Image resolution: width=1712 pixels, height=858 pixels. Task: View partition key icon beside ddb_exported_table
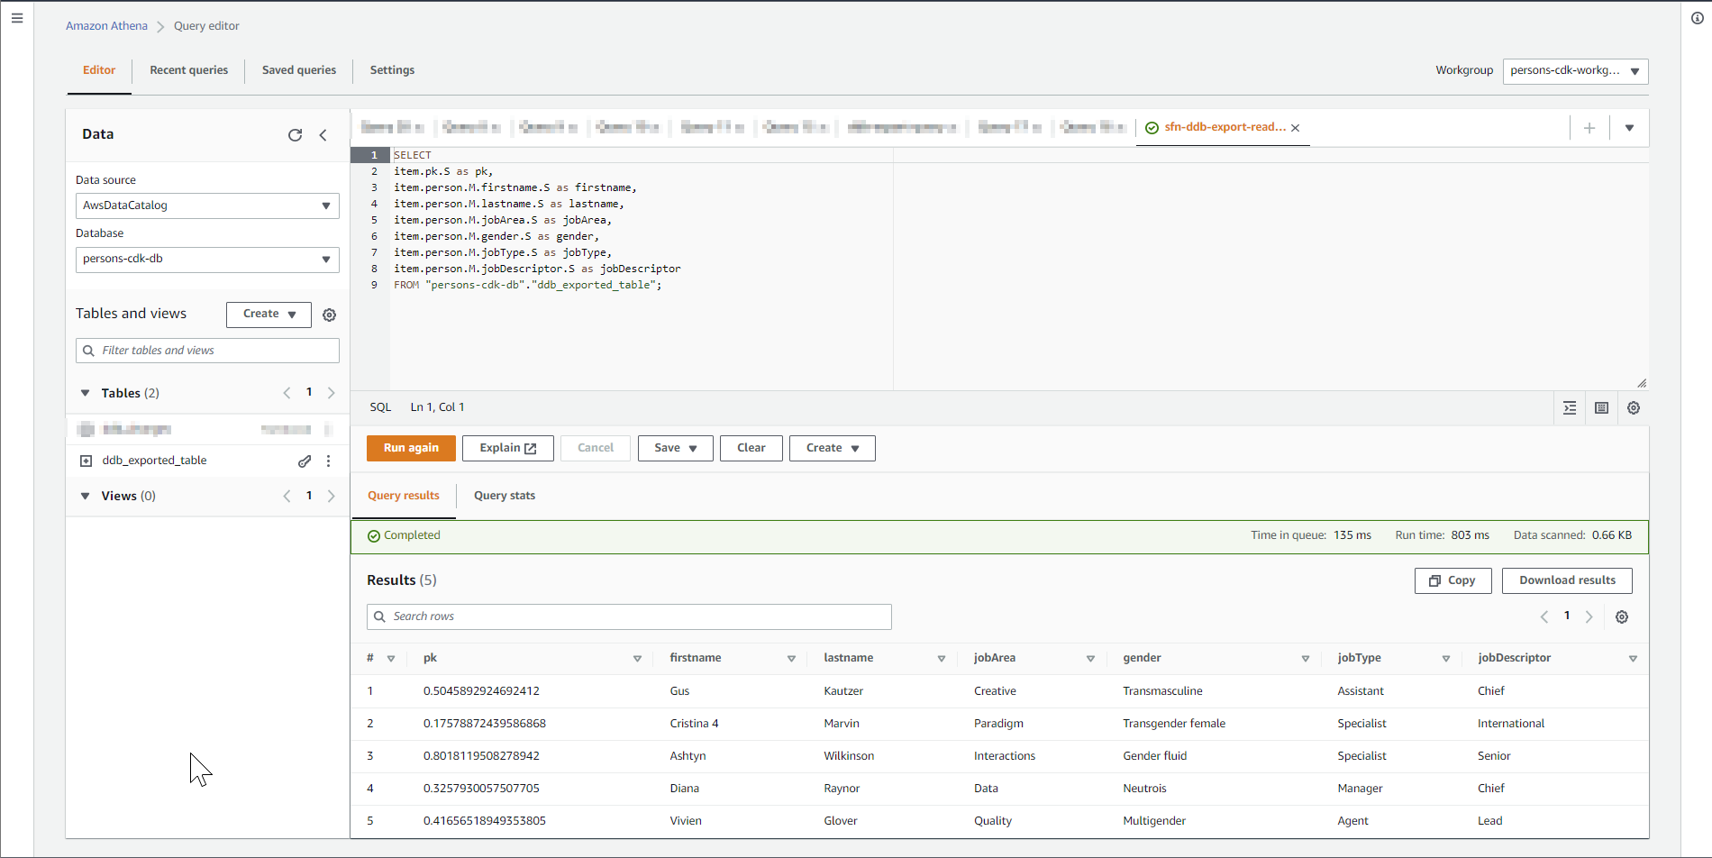pos(305,461)
